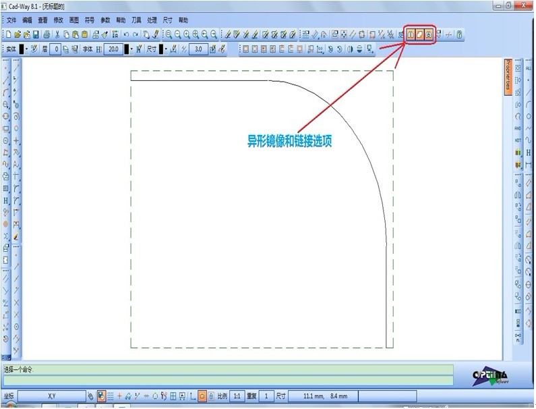
Task: Cut selection with scissors icon
Action: [57, 34]
